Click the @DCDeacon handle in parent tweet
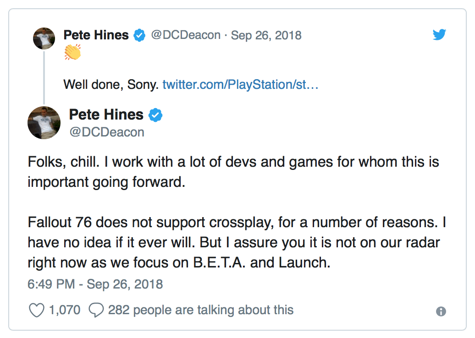Viewport: 475px width, 338px height. click(x=186, y=35)
